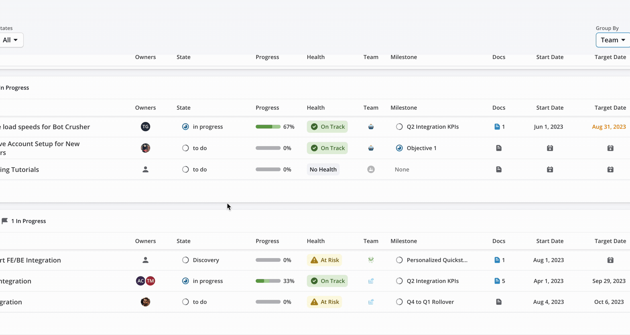Open the States All dropdown
The width and height of the screenshot is (630, 335).
[11, 40]
